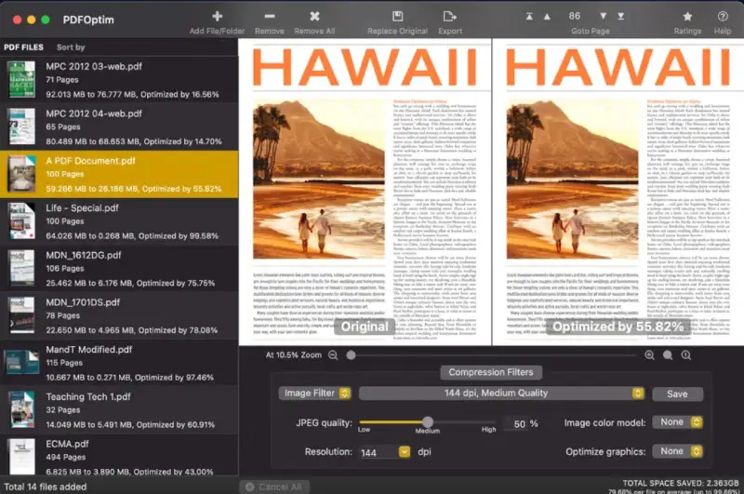Viewport: 744px width, 494px height.
Task: Select the Compression Filters tab
Action: point(491,372)
